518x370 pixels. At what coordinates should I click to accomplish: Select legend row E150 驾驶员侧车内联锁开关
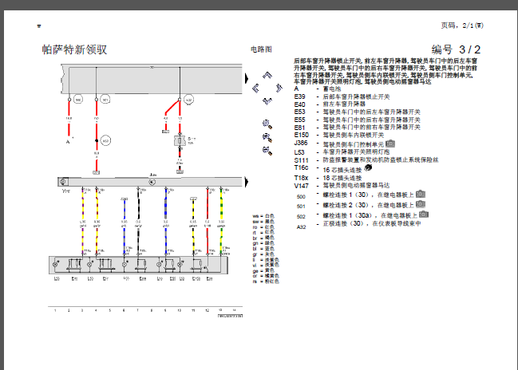click(339, 135)
